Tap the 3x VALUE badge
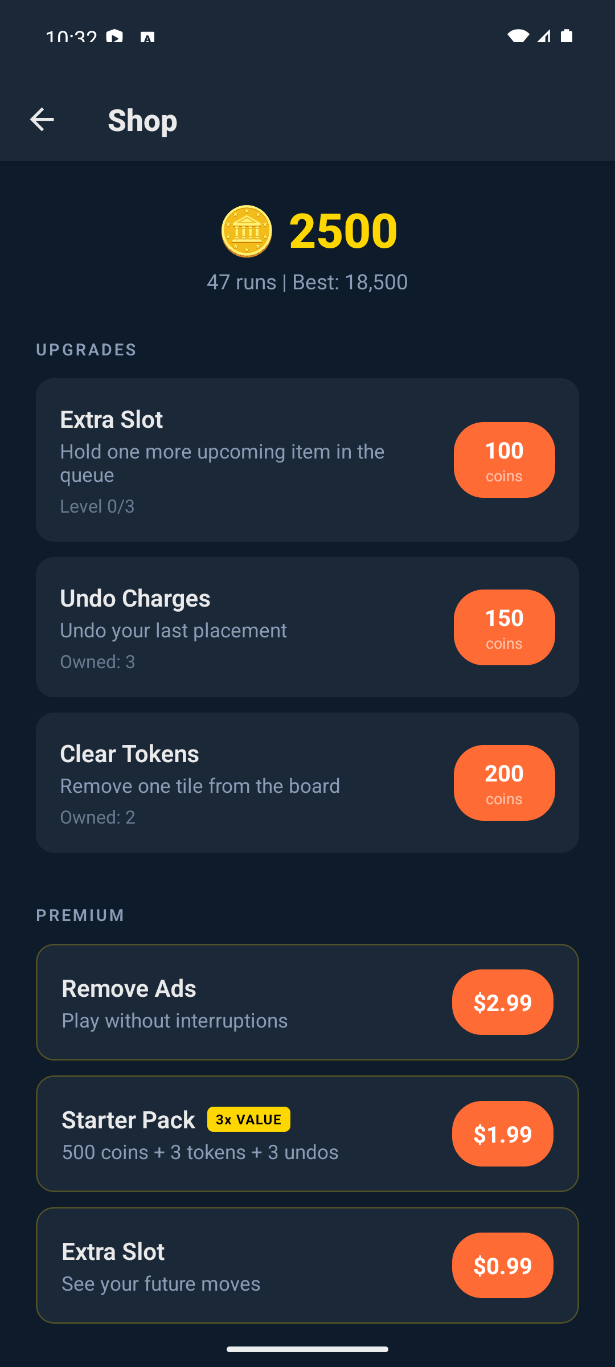615x1367 pixels. point(249,1119)
